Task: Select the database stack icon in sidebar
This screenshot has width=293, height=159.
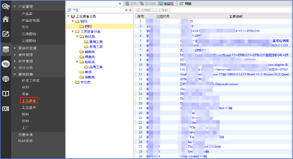Action: (x=6, y=49)
